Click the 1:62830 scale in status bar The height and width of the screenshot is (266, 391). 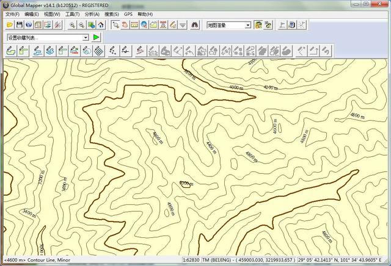(x=191, y=260)
